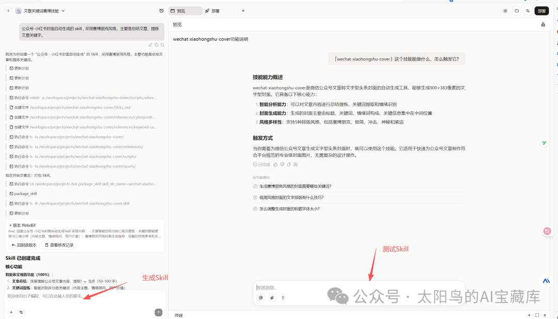Dislike the reply with the thumbs-down icon
558x319 pixels.
click(282, 165)
